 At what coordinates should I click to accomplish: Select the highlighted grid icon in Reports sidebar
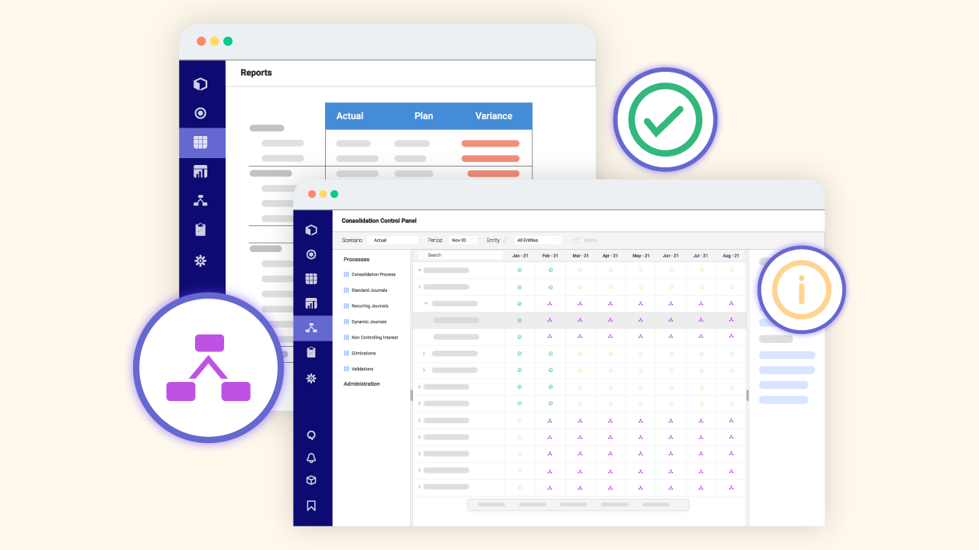pyautogui.click(x=200, y=142)
